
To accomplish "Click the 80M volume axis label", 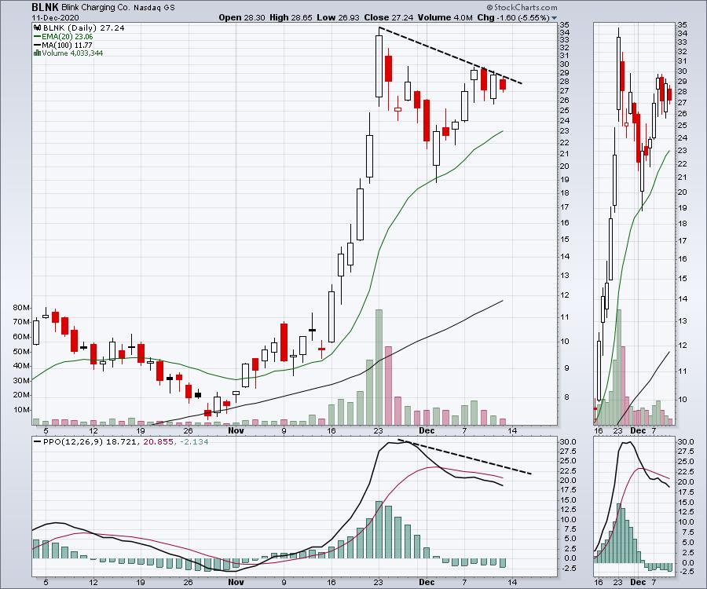I will [21, 308].
